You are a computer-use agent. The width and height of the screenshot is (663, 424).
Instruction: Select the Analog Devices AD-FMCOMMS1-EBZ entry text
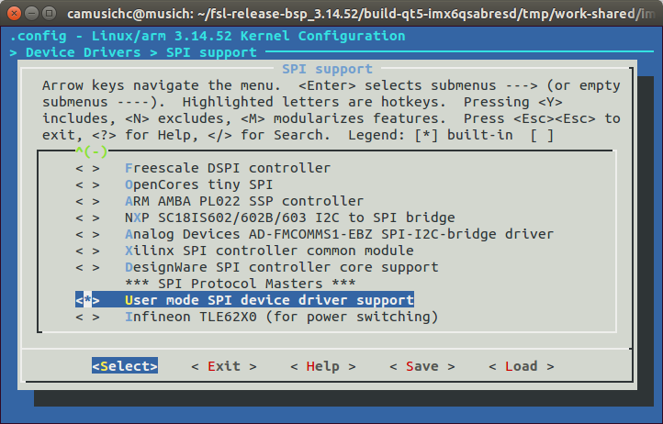pyautogui.click(x=339, y=234)
